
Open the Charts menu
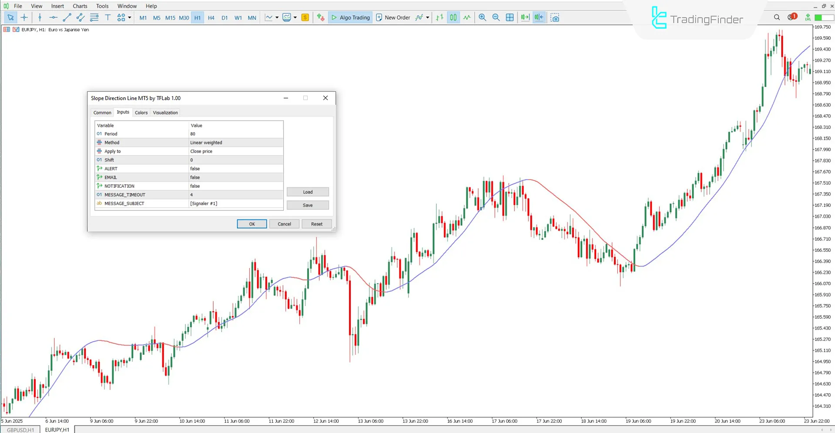pyautogui.click(x=80, y=6)
